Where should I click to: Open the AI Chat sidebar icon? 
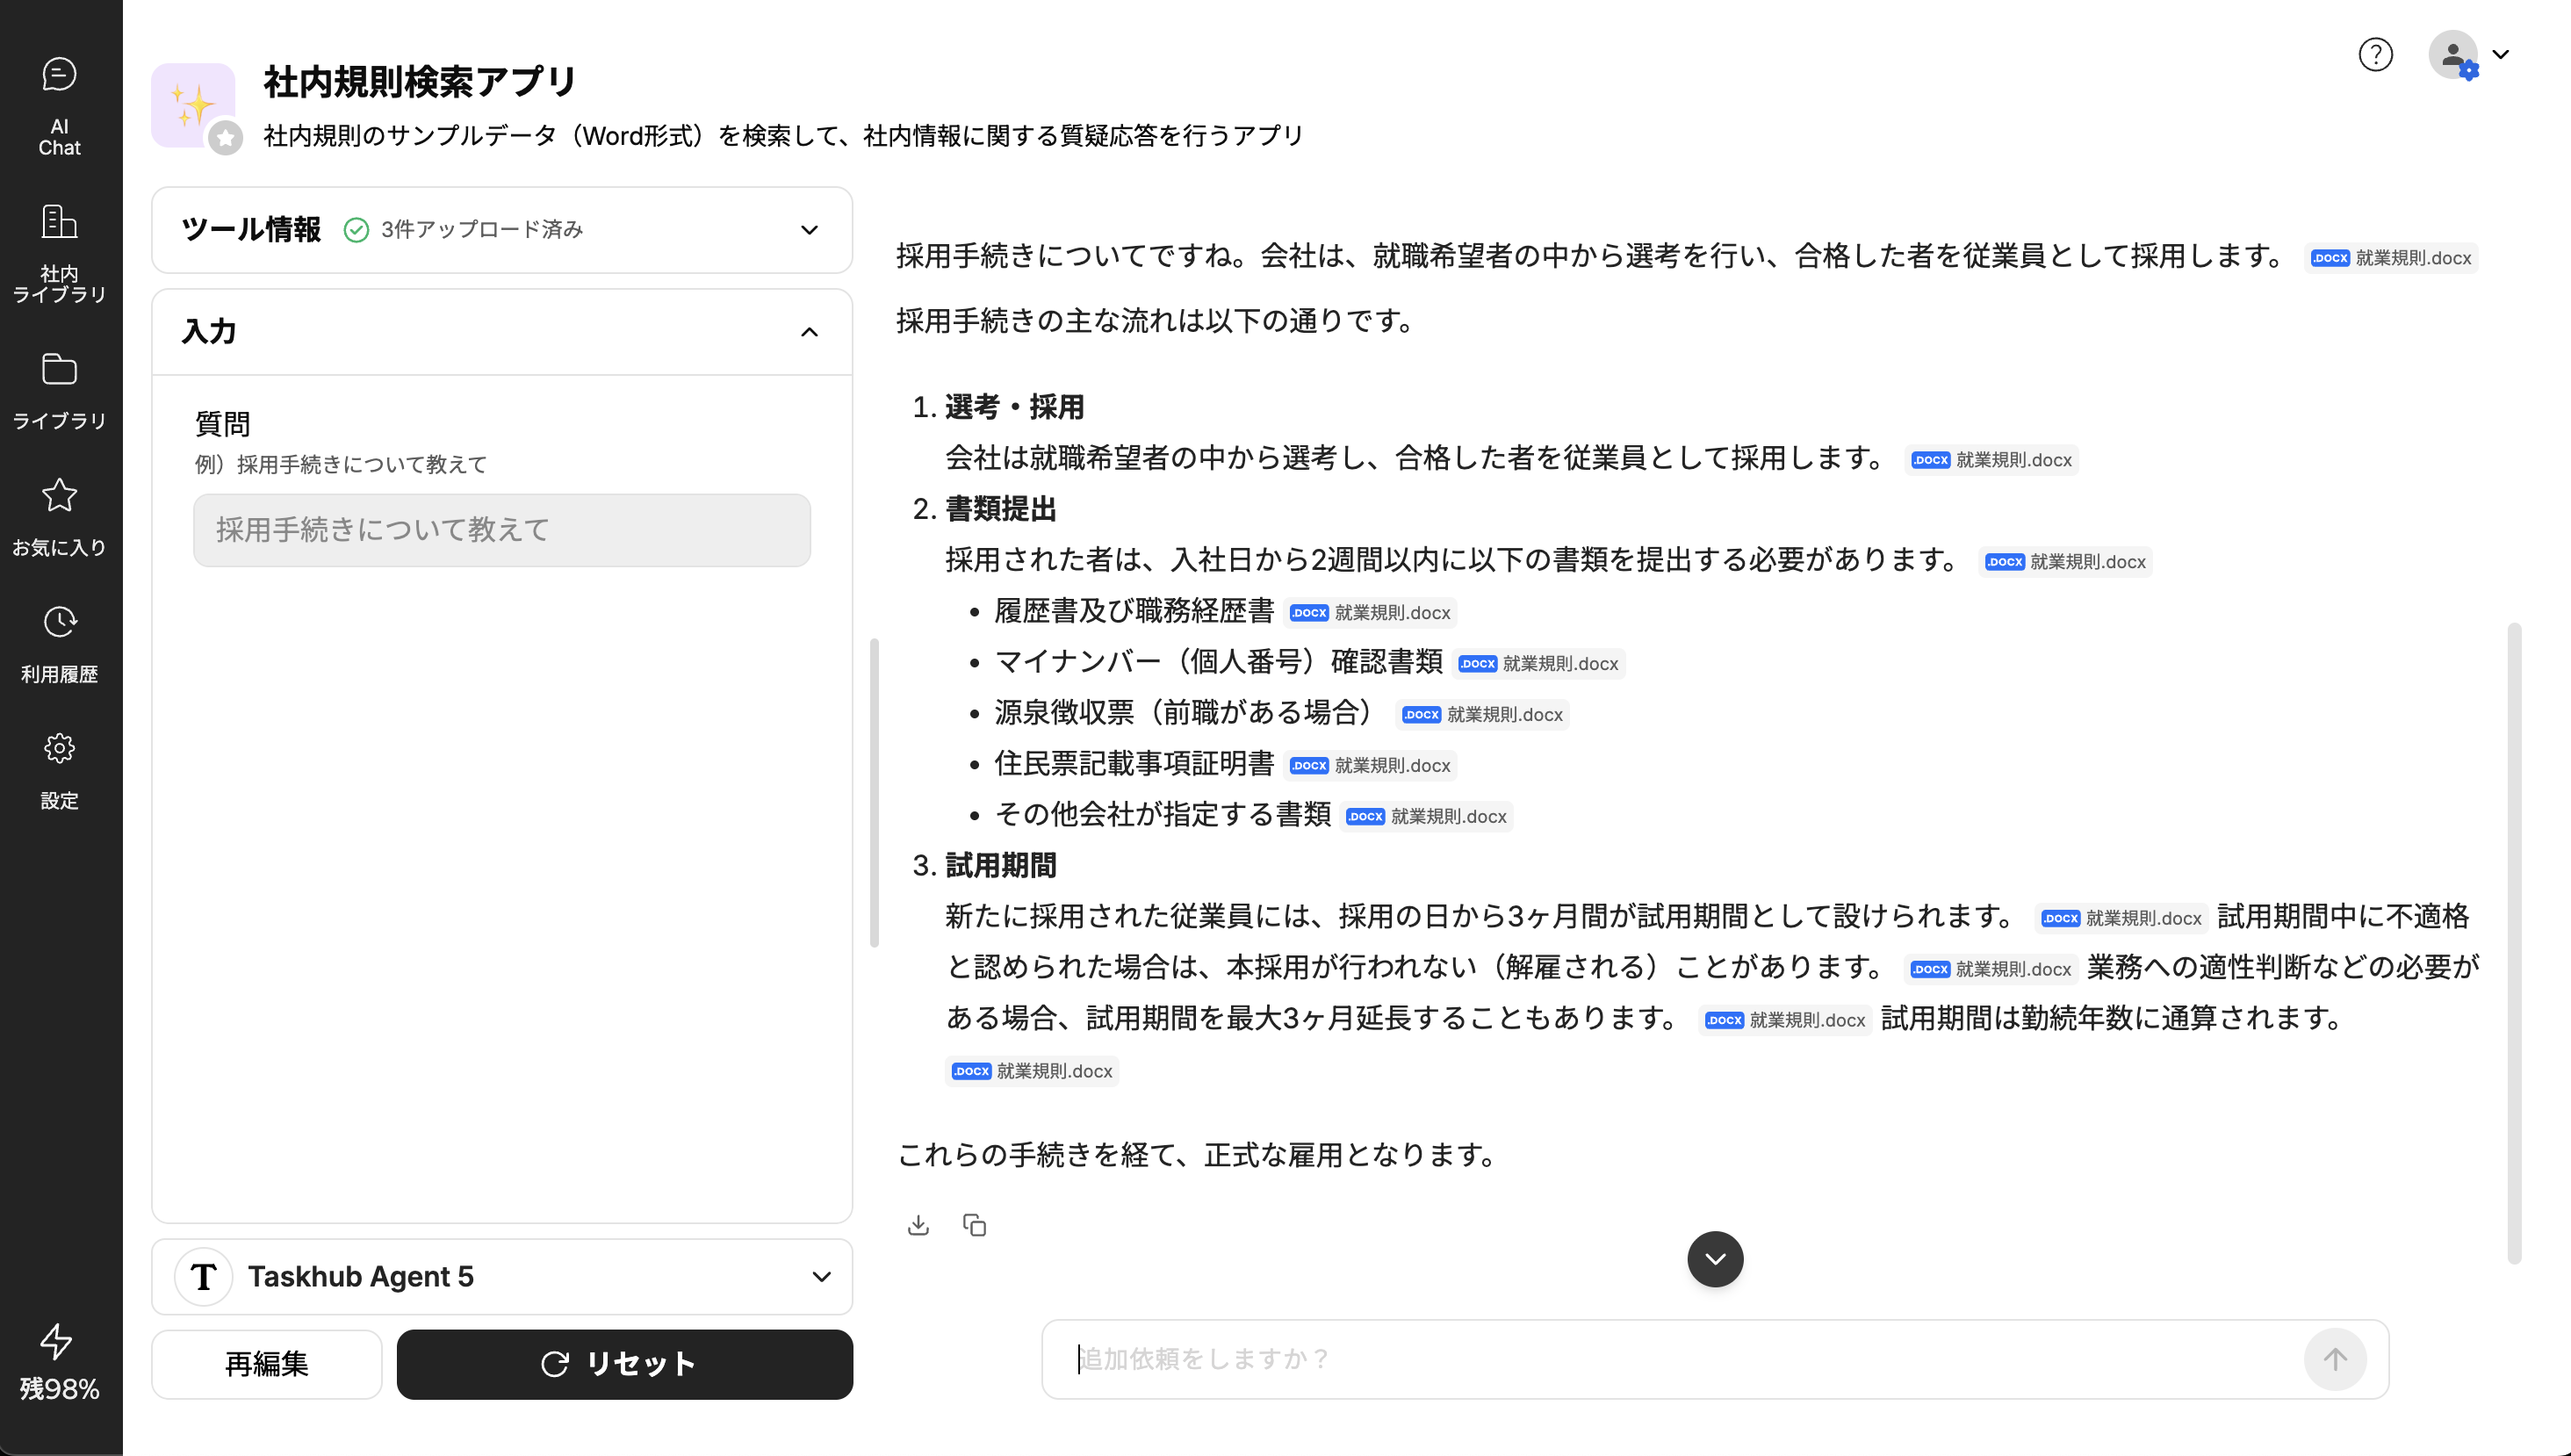(x=59, y=75)
